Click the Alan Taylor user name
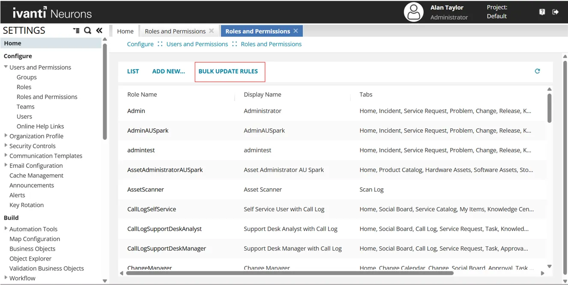This screenshot has height=285, width=568. [x=447, y=8]
